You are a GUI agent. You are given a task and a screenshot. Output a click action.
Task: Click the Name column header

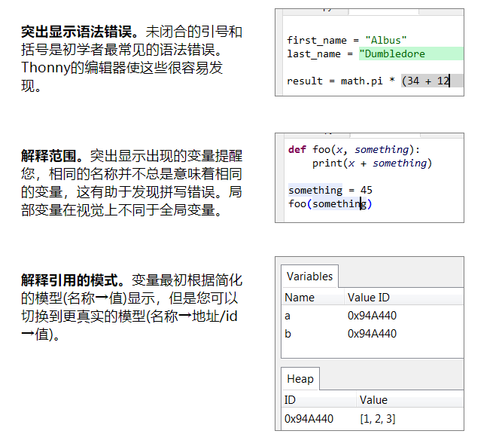pos(300,298)
